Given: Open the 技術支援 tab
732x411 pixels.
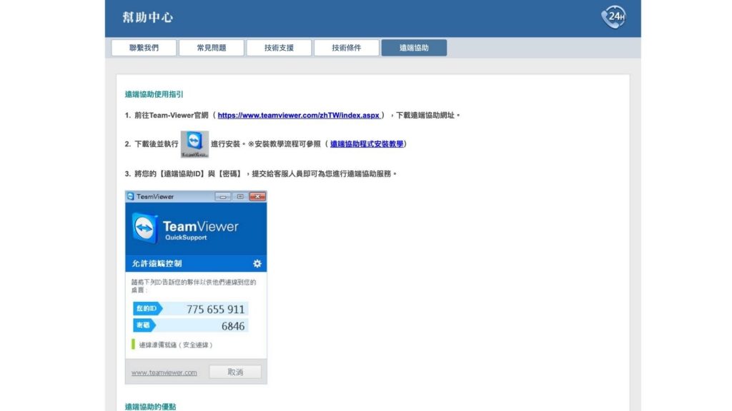Looking at the screenshot, I should 279,47.
